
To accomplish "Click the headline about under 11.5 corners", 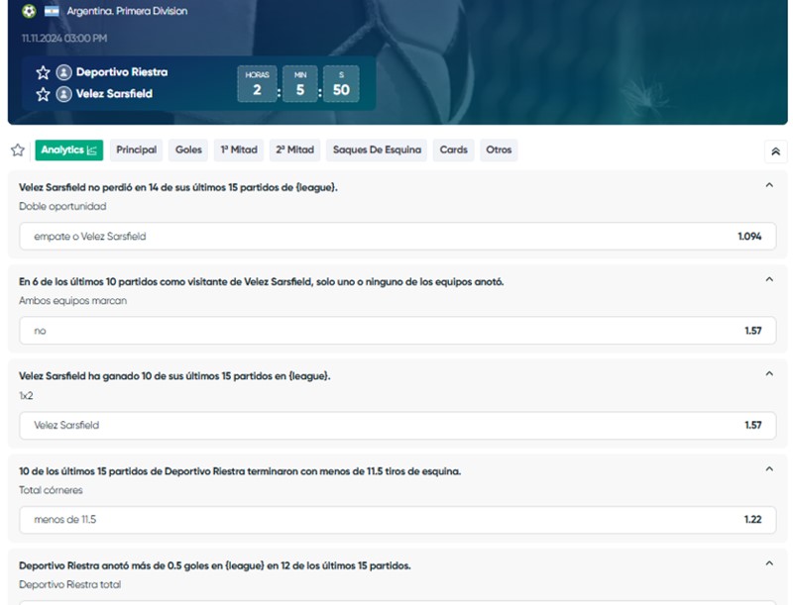I will tap(240, 471).
